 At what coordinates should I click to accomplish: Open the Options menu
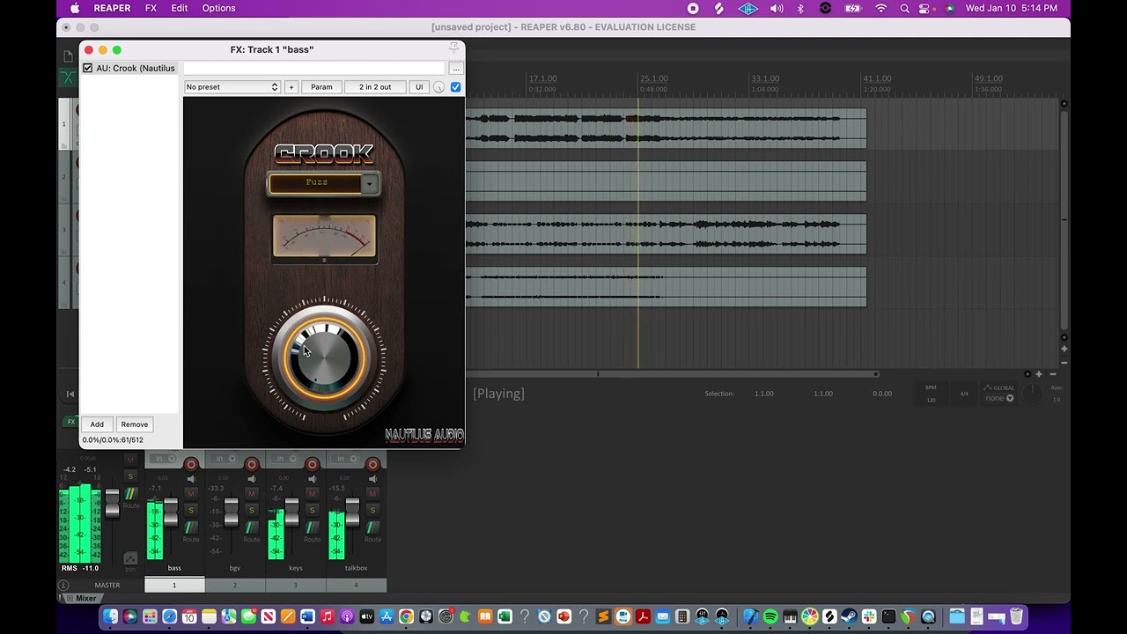[218, 8]
